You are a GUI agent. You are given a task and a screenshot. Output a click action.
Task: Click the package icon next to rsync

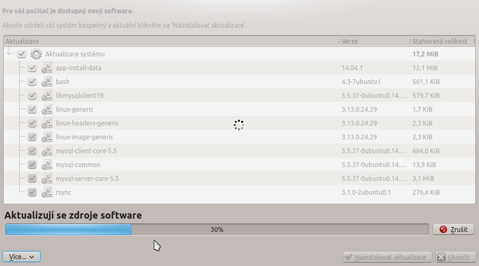click(47, 193)
